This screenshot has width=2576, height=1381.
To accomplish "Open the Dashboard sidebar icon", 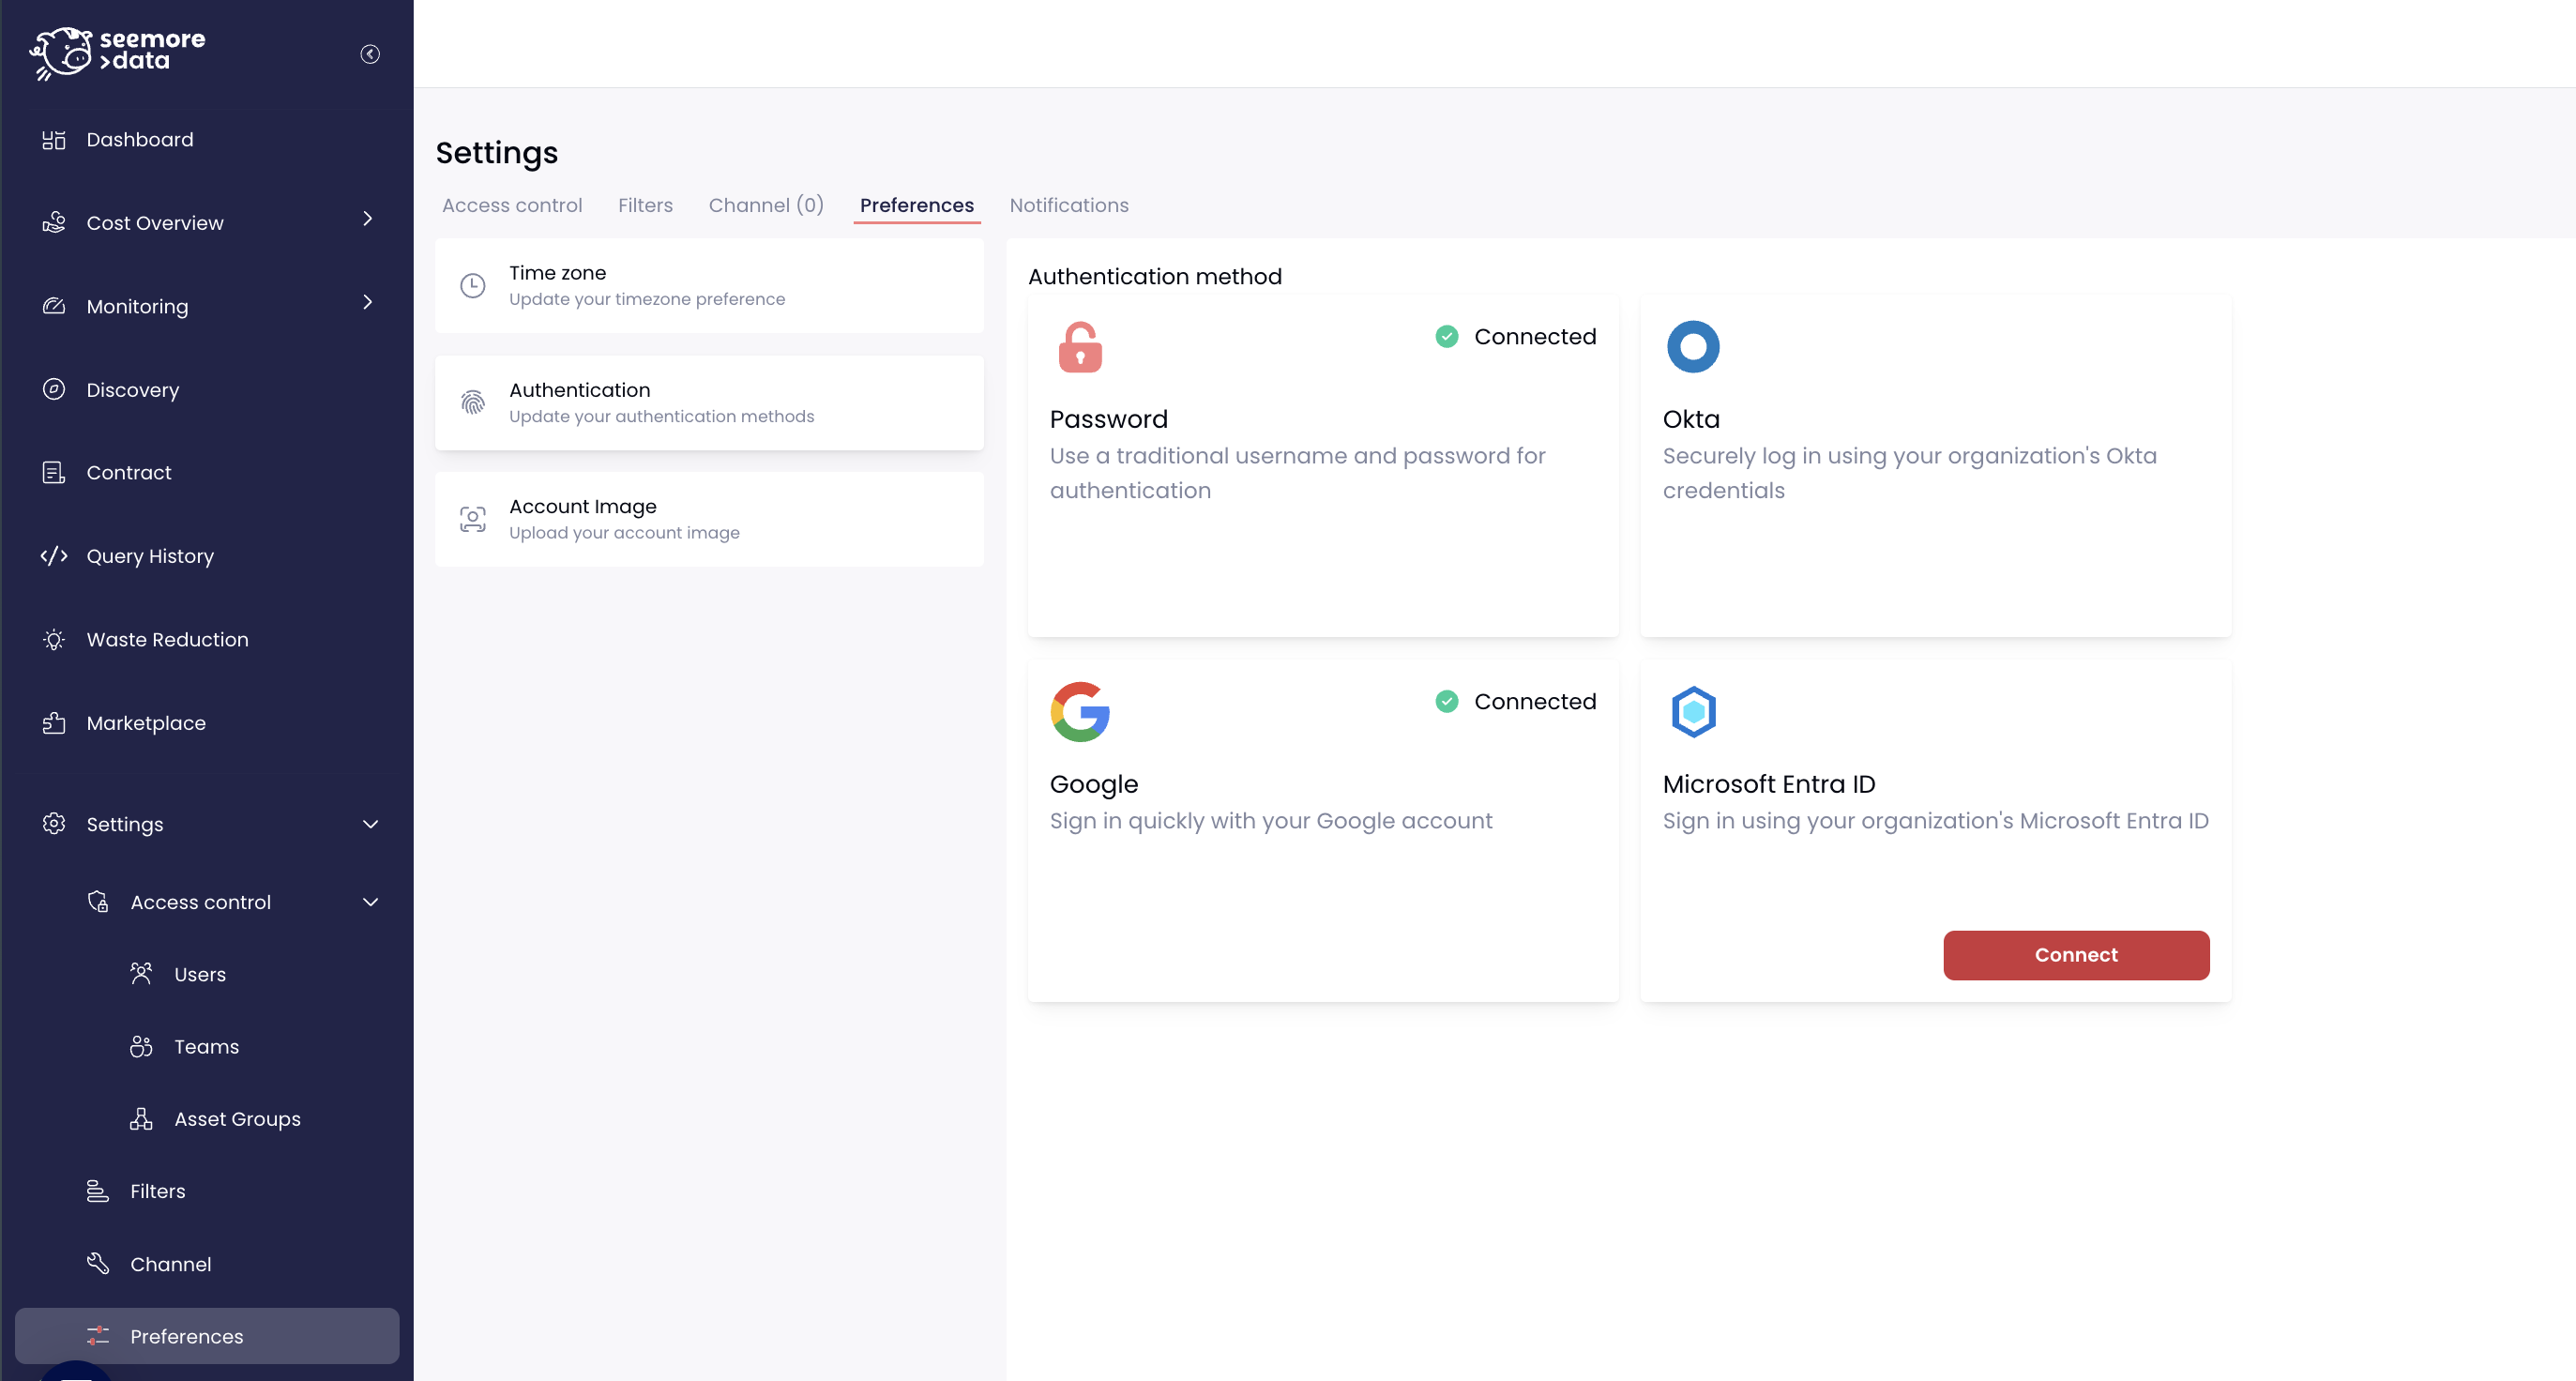I will (54, 139).
